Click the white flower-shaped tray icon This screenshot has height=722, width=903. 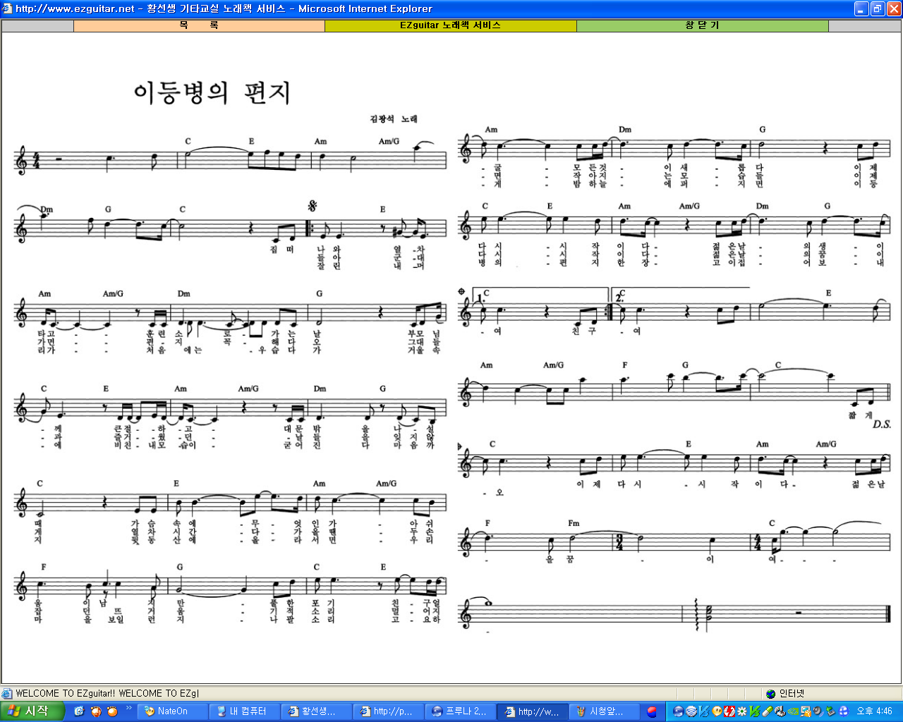coord(742,711)
